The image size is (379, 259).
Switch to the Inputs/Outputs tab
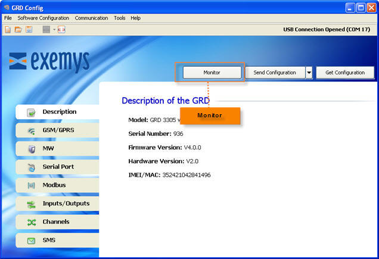58,204
